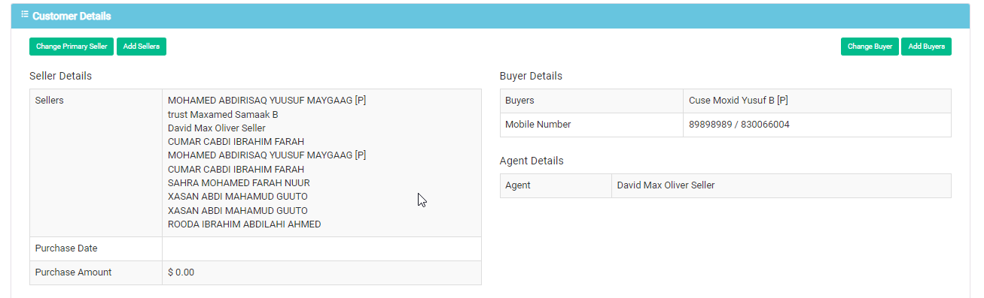Click the Buyer Details heading
Screen dimensions: 984x298
531,76
